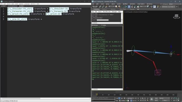Click the editor horizontal scrollbar thumb

21,98
